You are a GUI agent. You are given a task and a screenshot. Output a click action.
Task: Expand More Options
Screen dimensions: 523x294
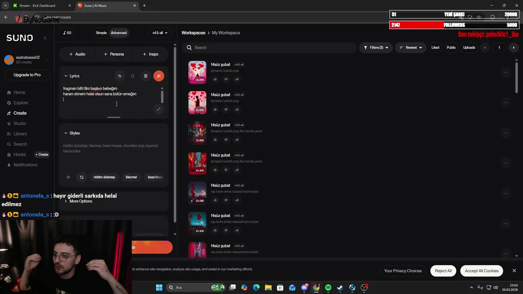[x=78, y=201]
